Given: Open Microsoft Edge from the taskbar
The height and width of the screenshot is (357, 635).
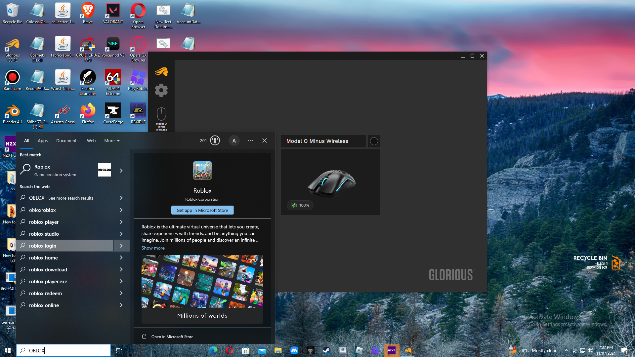Looking at the screenshot, I should click(213, 350).
